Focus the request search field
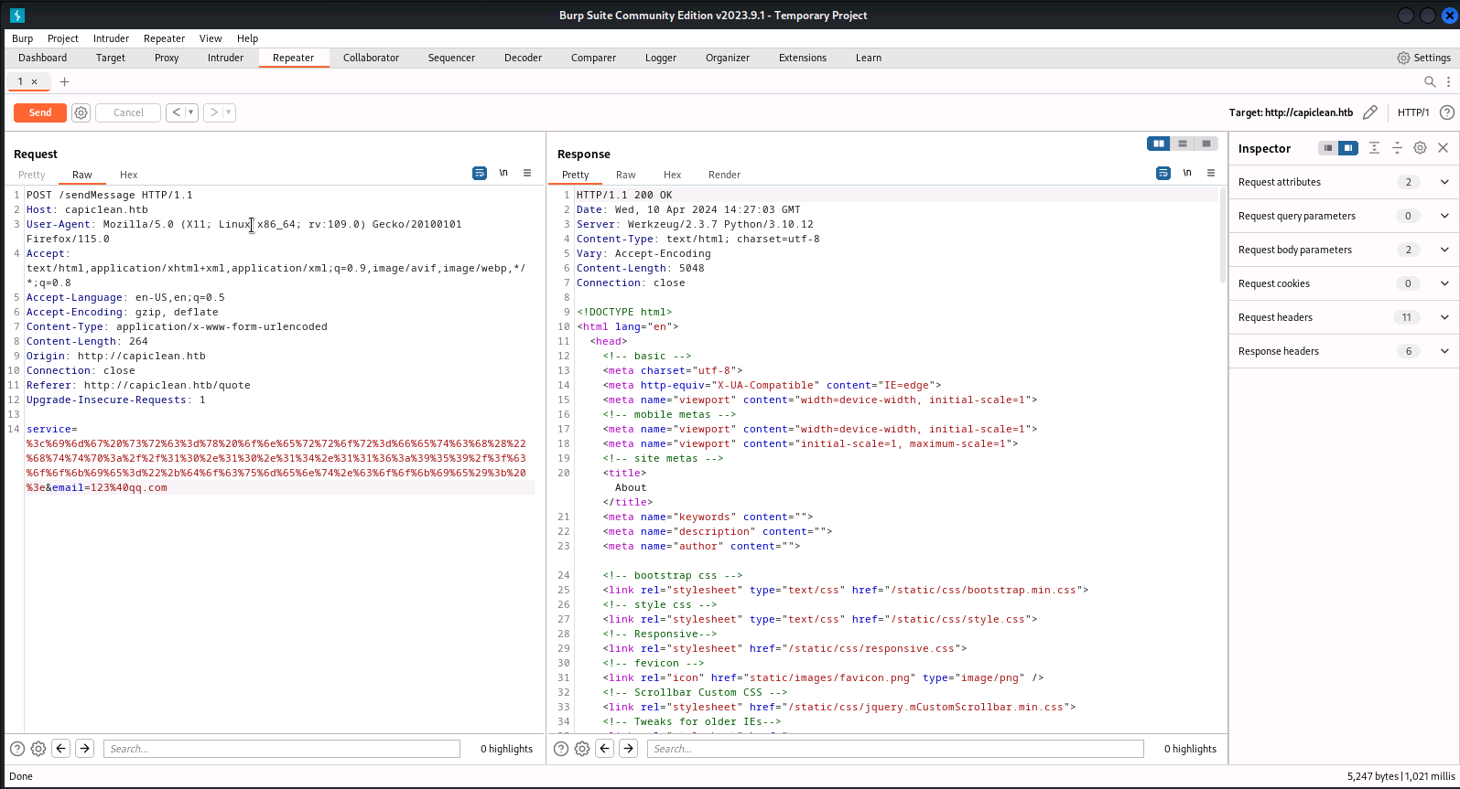The width and height of the screenshot is (1460, 789). point(282,749)
